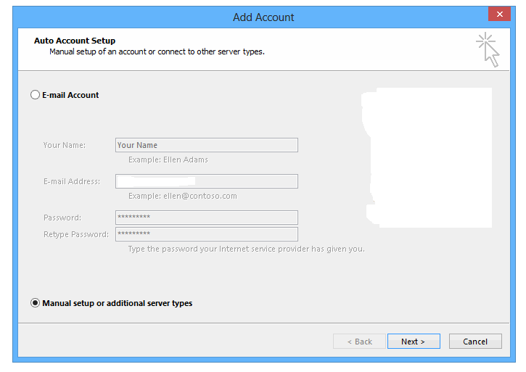
Task: Select Manual setup or additional server types
Action: (x=36, y=303)
